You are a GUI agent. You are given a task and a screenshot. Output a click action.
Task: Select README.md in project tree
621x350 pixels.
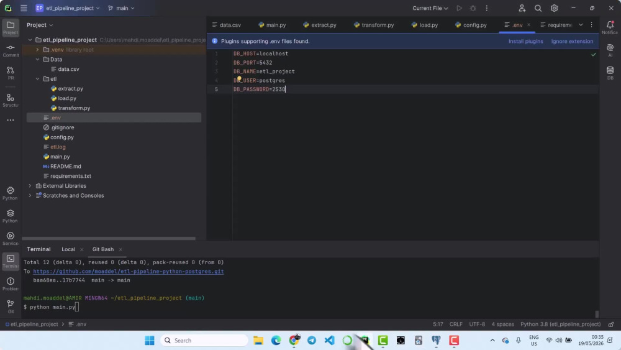point(65,167)
